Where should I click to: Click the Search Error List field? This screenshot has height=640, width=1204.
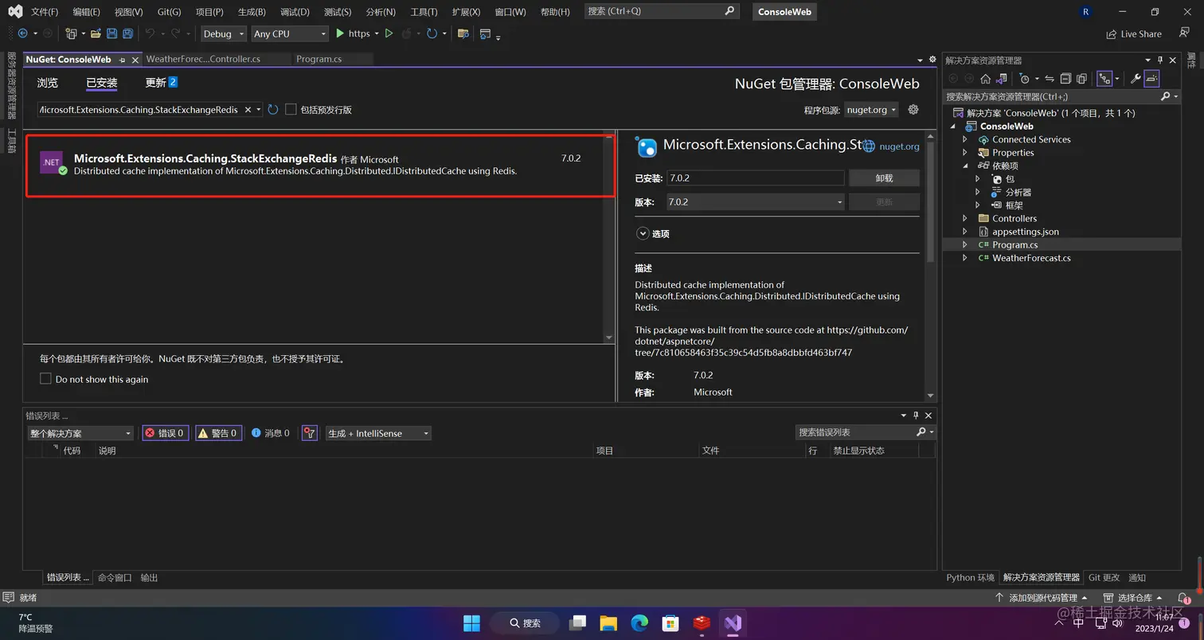[864, 432]
